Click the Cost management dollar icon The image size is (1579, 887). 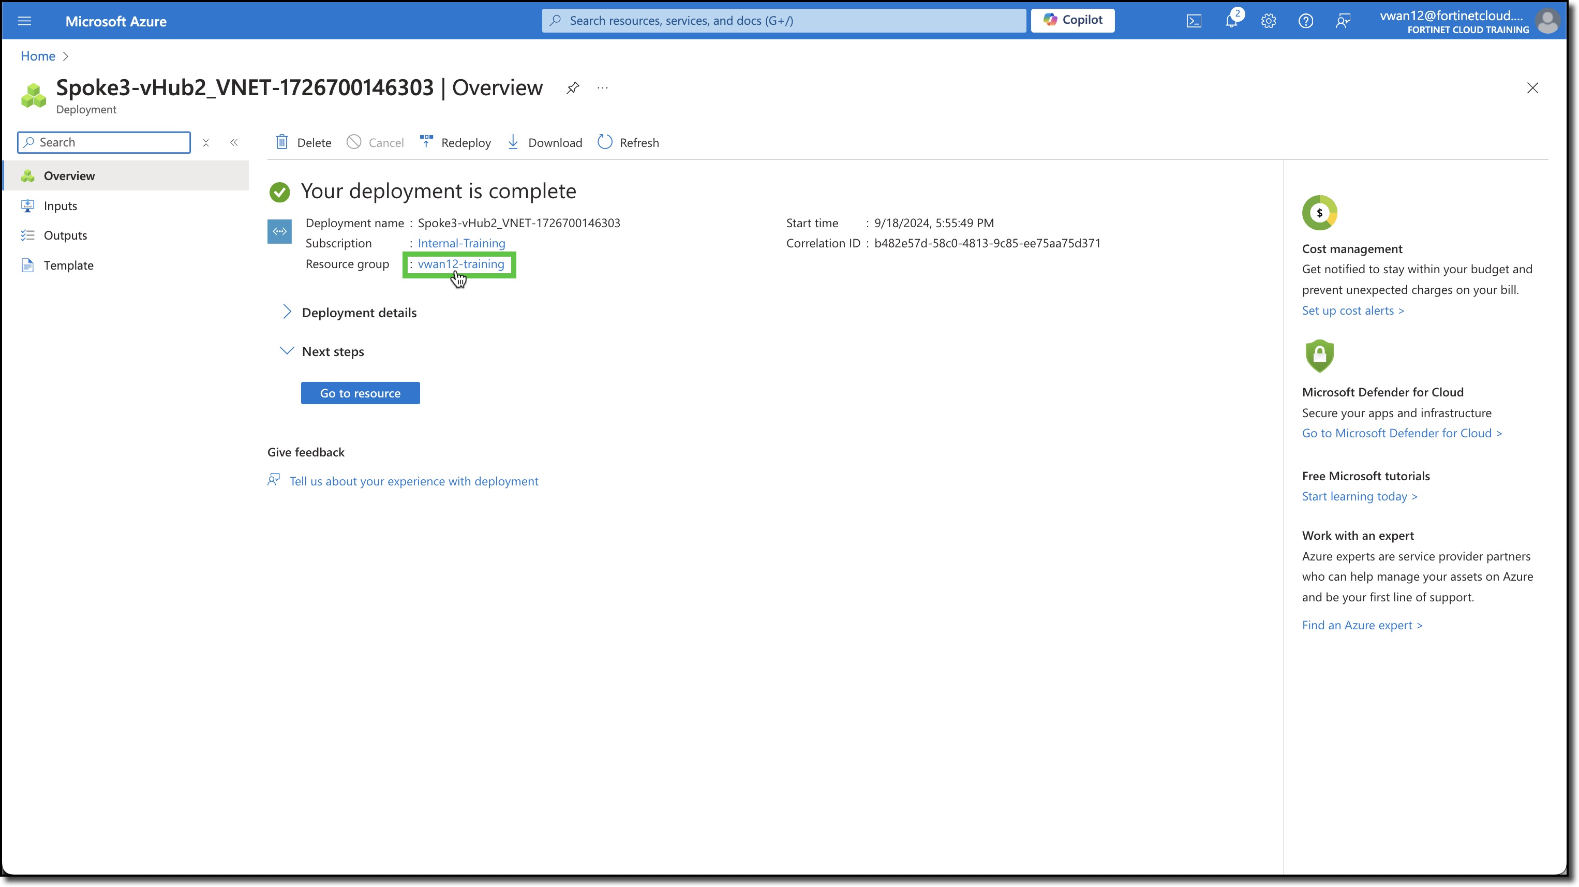(1319, 213)
